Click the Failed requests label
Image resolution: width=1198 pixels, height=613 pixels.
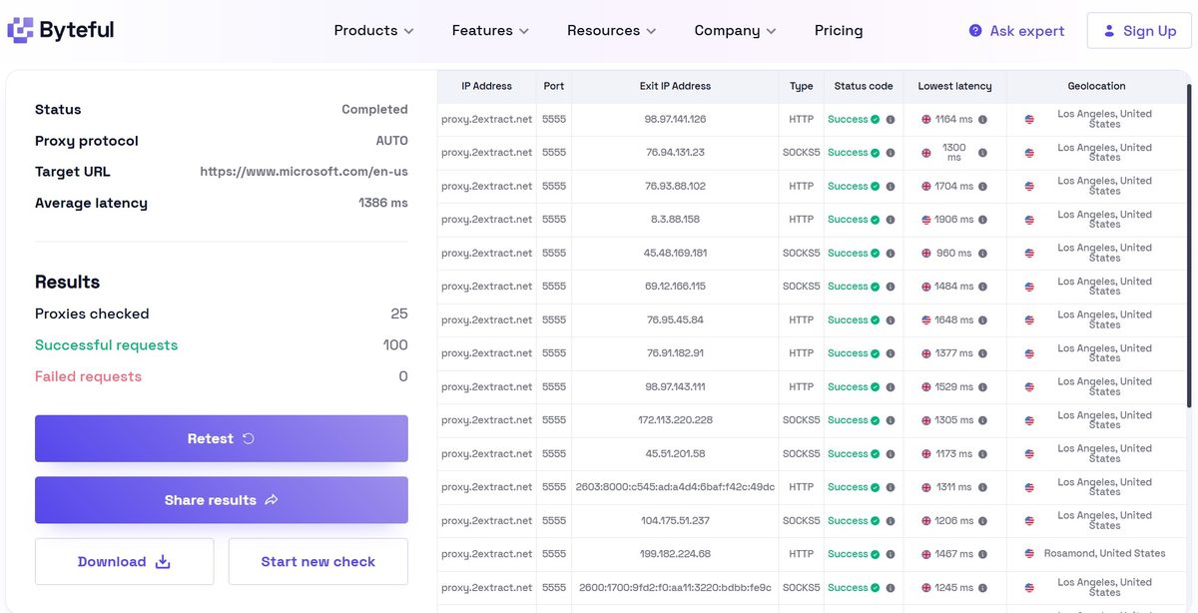point(88,376)
